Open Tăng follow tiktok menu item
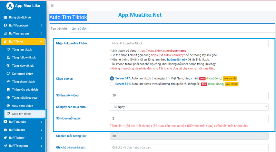Screen dimensions: 276x152 point(23,57)
